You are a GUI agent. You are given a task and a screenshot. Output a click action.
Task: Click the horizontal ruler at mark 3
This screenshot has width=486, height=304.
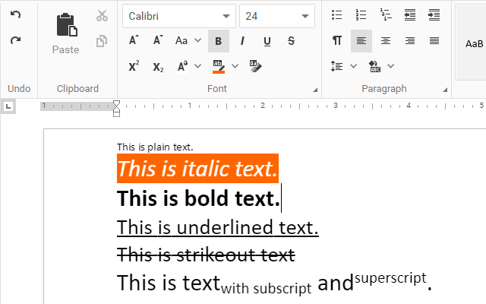336,106
